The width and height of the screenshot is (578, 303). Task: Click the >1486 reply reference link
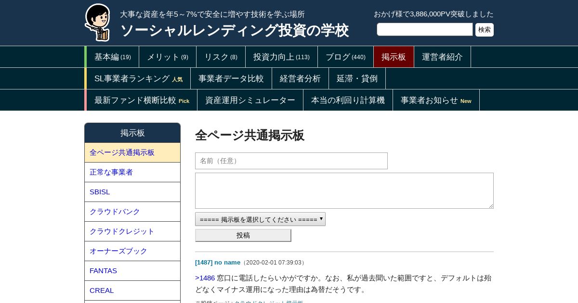coord(205,278)
